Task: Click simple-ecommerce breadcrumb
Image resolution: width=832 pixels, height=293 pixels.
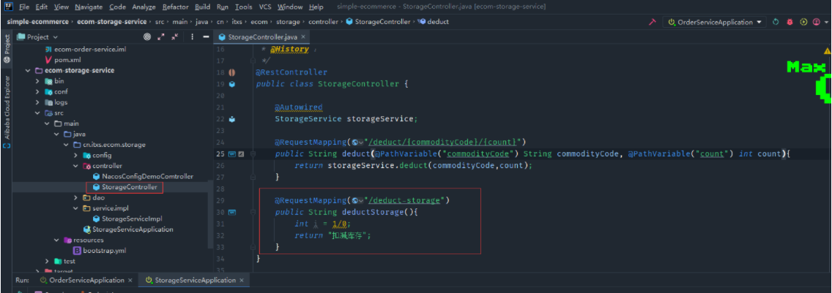Action: tap(37, 22)
